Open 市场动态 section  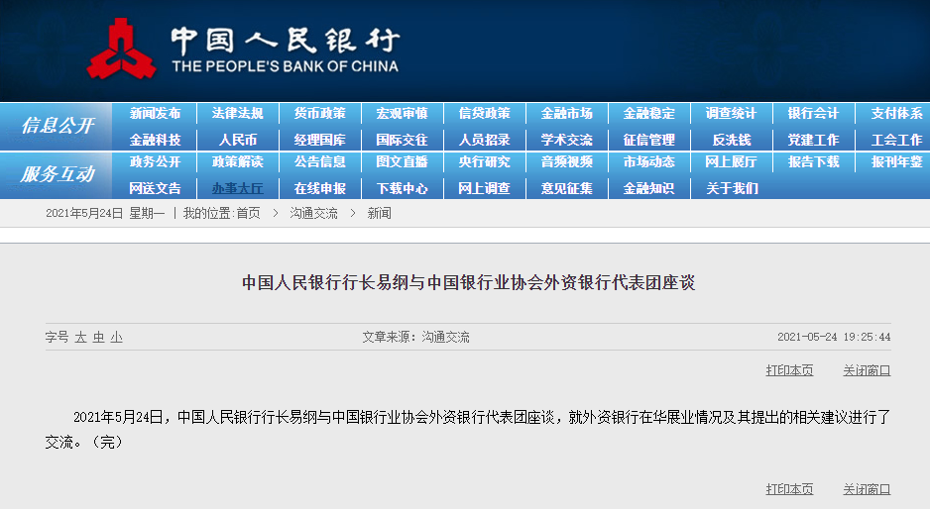click(x=648, y=161)
